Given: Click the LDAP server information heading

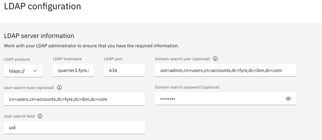Looking at the screenshot, I should pos(39,36).
